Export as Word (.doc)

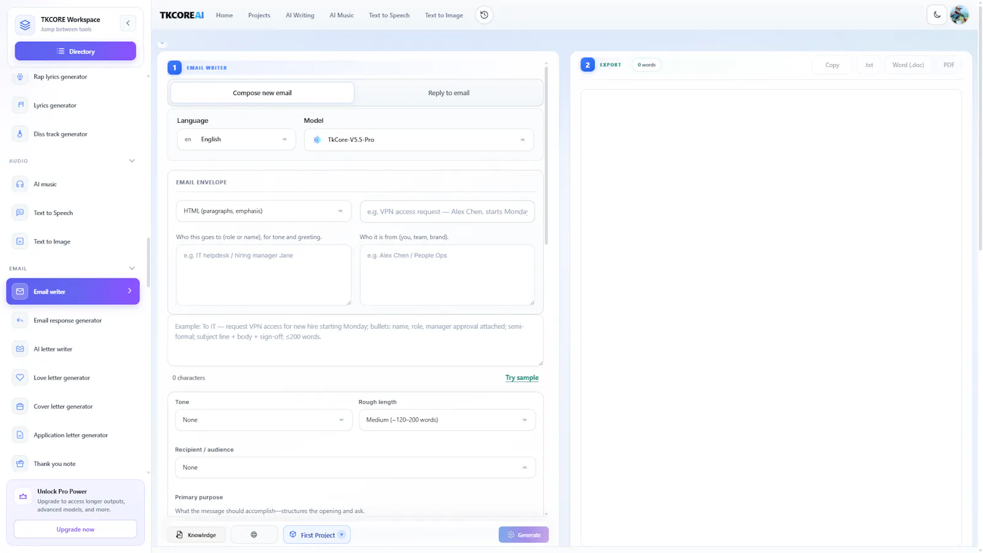(x=908, y=65)
